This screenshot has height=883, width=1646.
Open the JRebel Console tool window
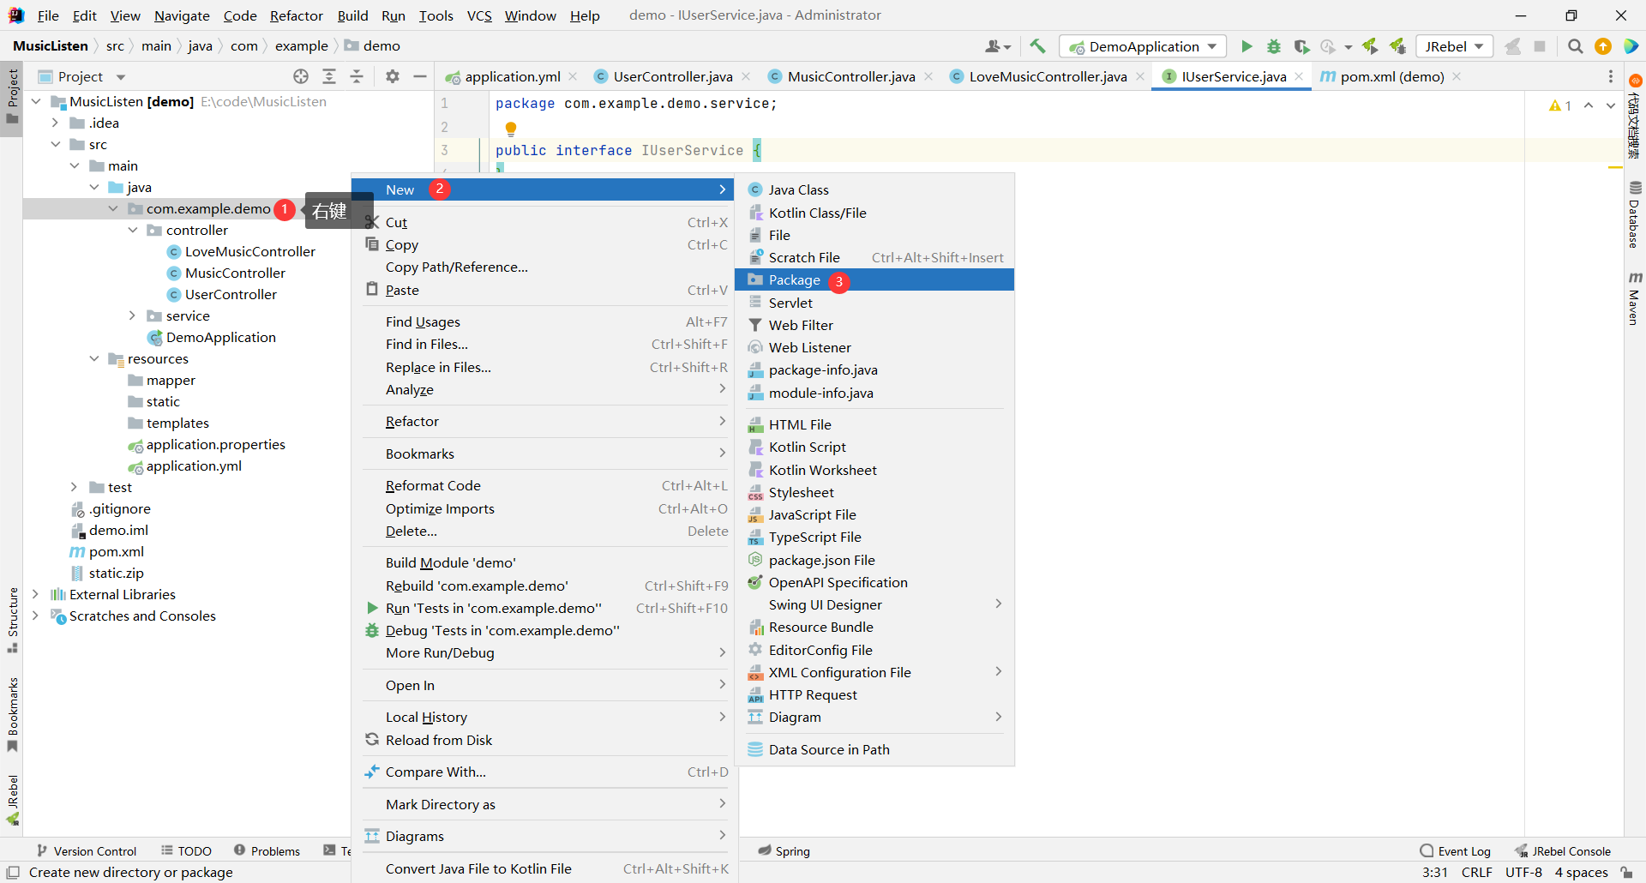tap(1563, 851)
